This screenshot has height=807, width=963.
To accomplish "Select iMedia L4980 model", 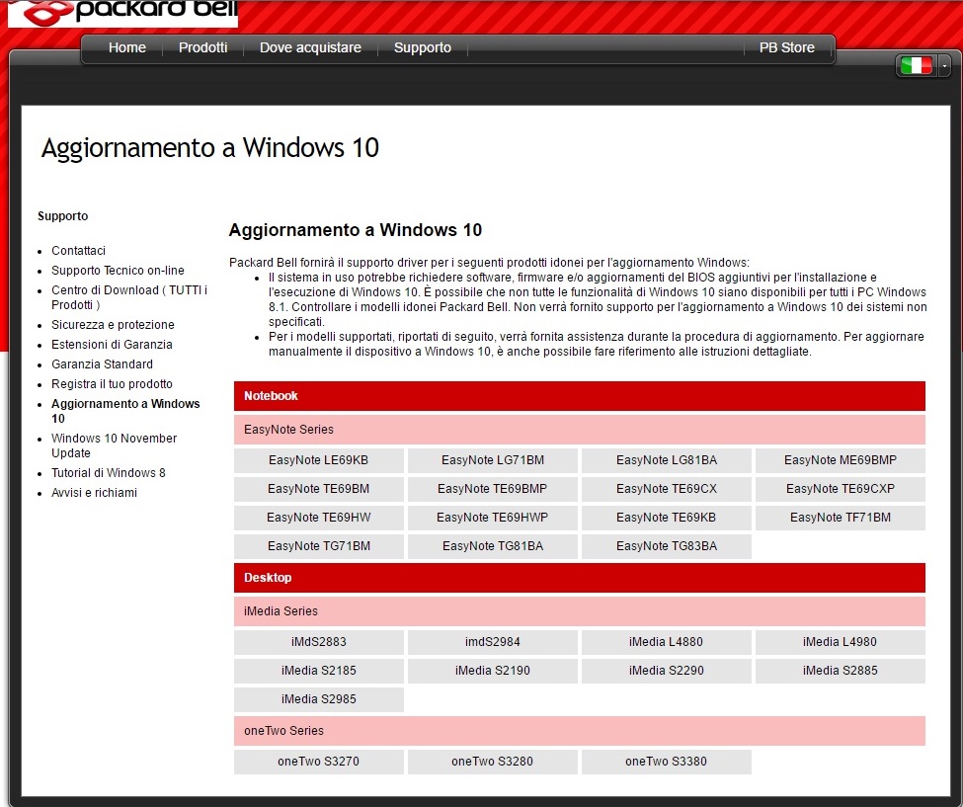I will click(841, 642).
